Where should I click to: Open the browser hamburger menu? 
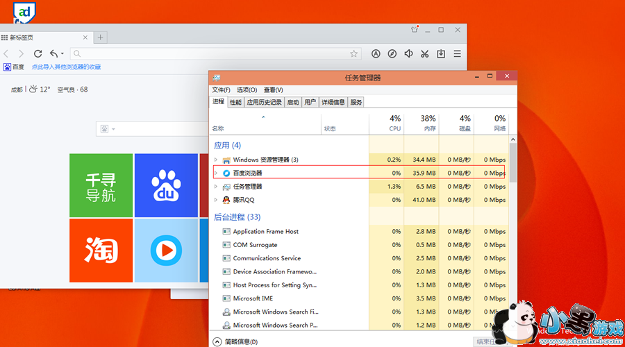457,53
